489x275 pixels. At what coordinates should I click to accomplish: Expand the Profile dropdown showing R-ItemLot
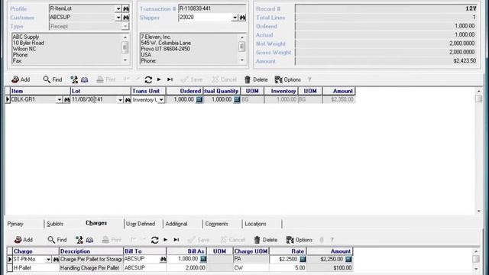118,8
